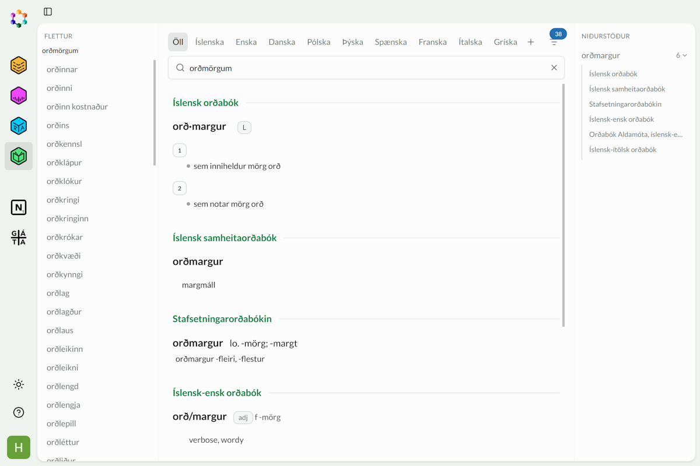
Task: Click the magnifier search icon
Action: pyautogui.click(x=180, y=68)
